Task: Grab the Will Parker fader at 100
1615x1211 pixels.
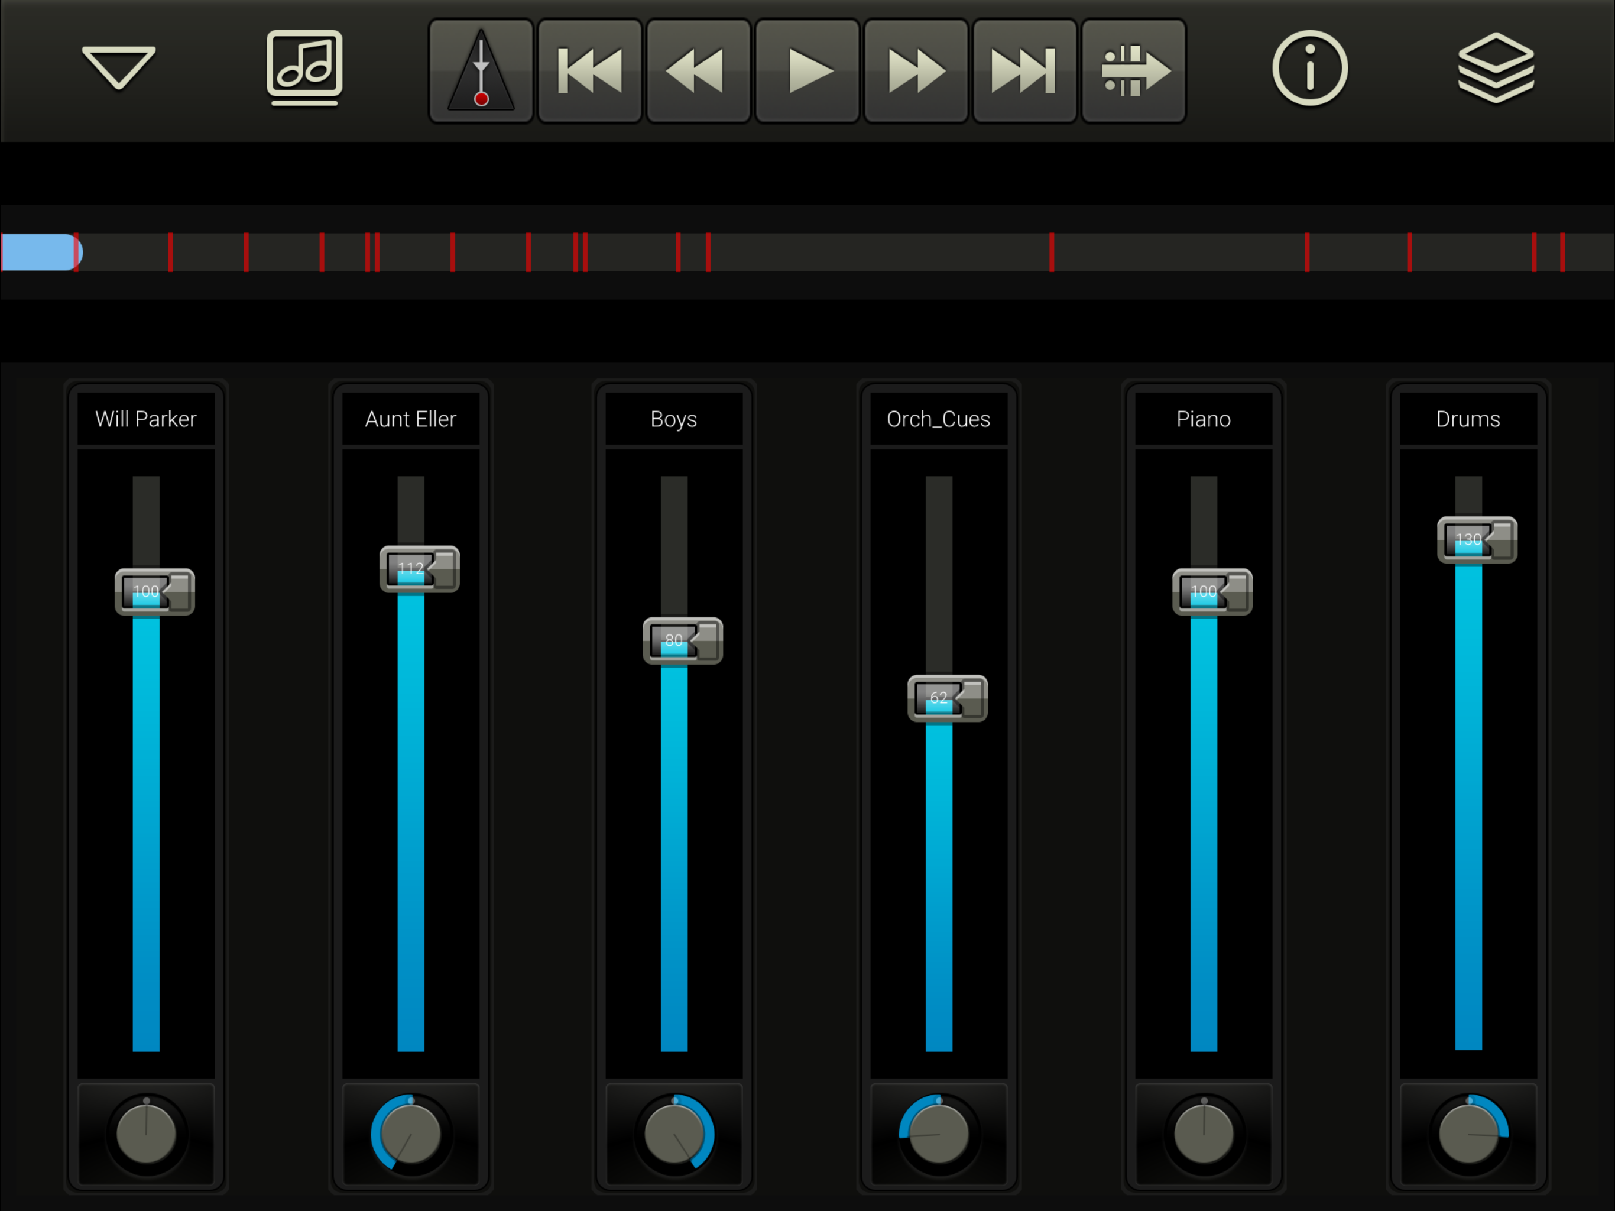Action: coord(155,592)
